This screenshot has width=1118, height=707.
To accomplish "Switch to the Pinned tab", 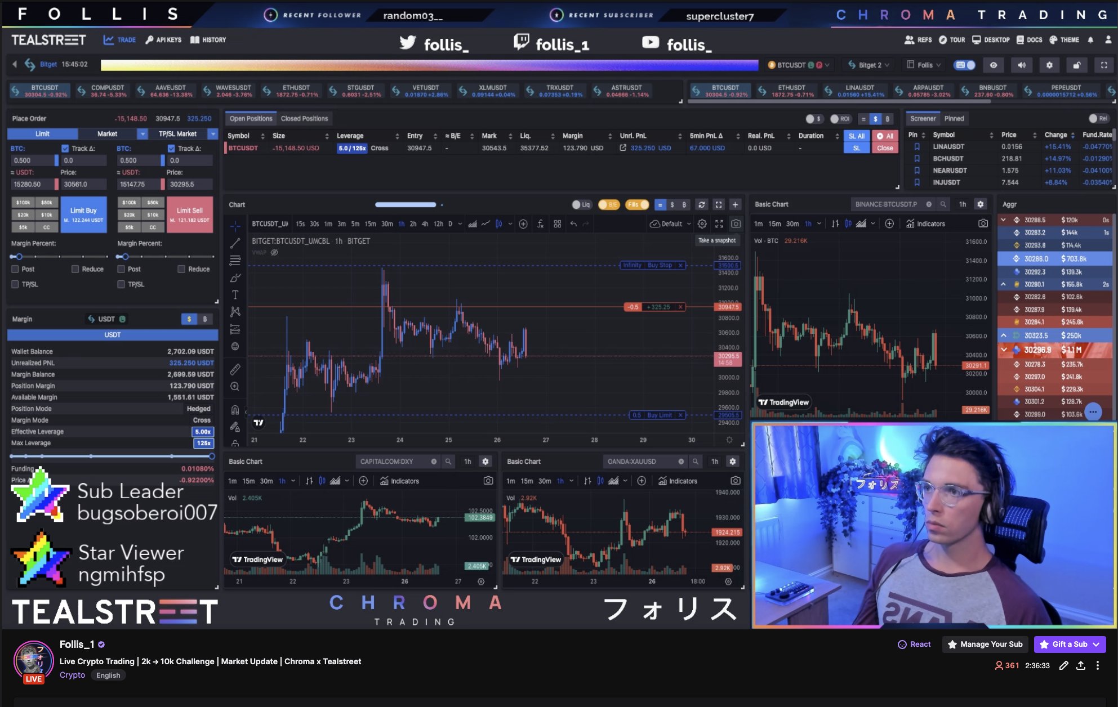I will (x=954, y=119).
